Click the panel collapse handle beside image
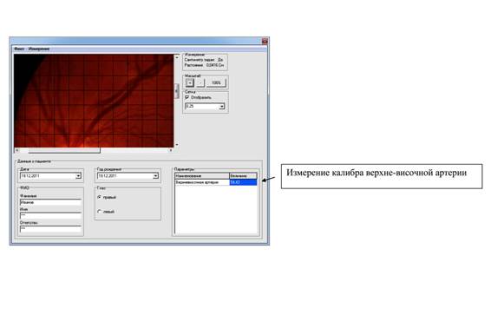This screenshot has width=491, height=328. (x=177, y=91)
